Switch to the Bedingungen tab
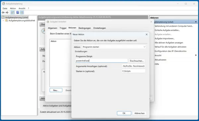Image resolution: width=199 pixels, height=121 pixels. [x=85, y=28]
